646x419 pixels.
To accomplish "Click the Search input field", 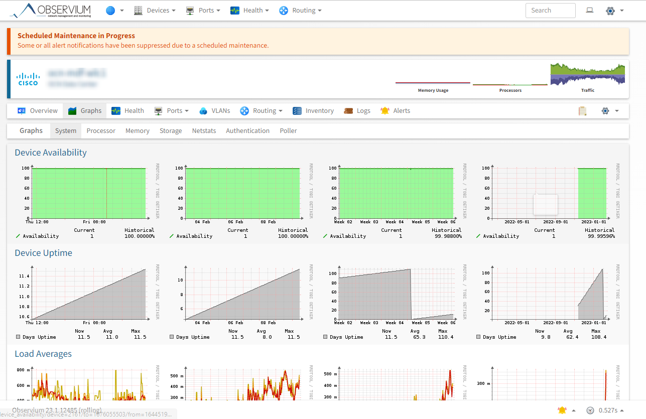I will 550,11.
